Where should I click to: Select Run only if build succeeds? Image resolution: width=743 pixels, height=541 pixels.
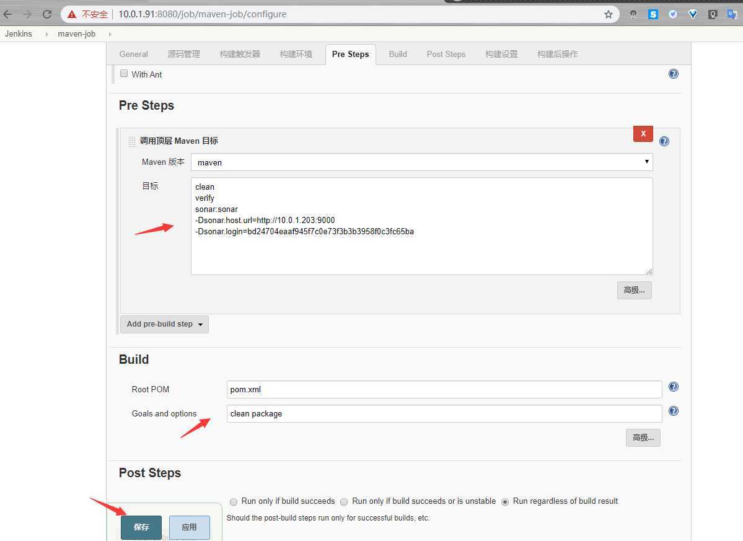click(x=234, y=502)
